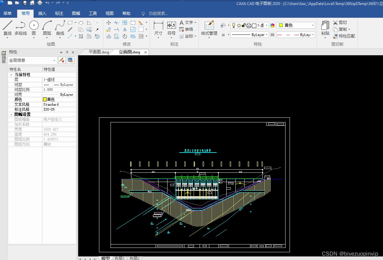Image resolution: width=383 pixels, height=260 pixels.
Task: Expand the 黄色 color dropdown in ribbon
Action: click(x=313, y=25)
